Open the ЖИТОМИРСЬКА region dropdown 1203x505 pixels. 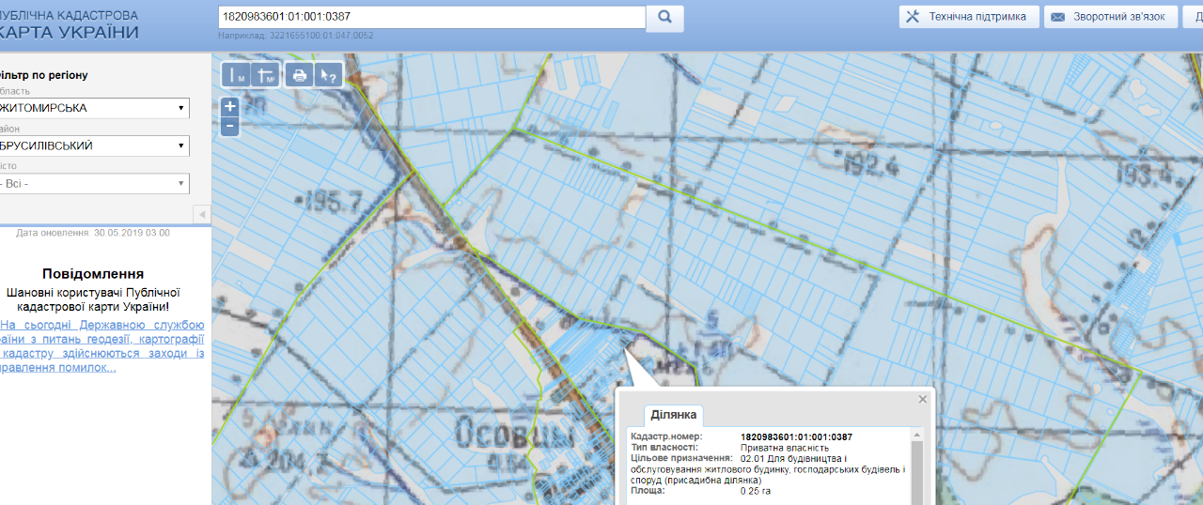[94, 108]
